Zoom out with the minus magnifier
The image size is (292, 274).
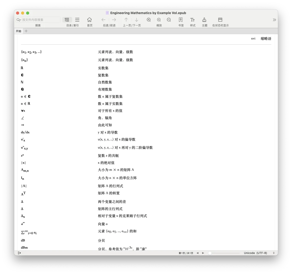[169, 20]
